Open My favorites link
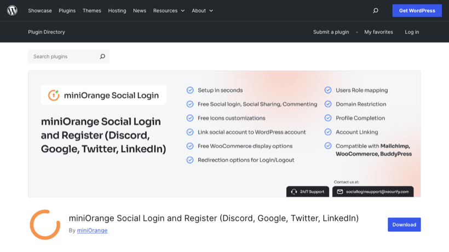Image resolution: width=449 pixels, height=252 pixels. click(x=378, y=32)
